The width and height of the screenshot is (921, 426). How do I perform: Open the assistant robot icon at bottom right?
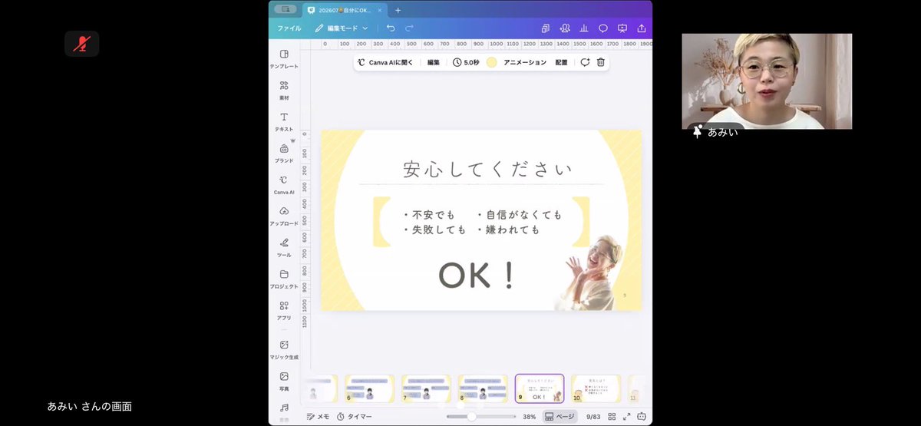click(642, 416)
